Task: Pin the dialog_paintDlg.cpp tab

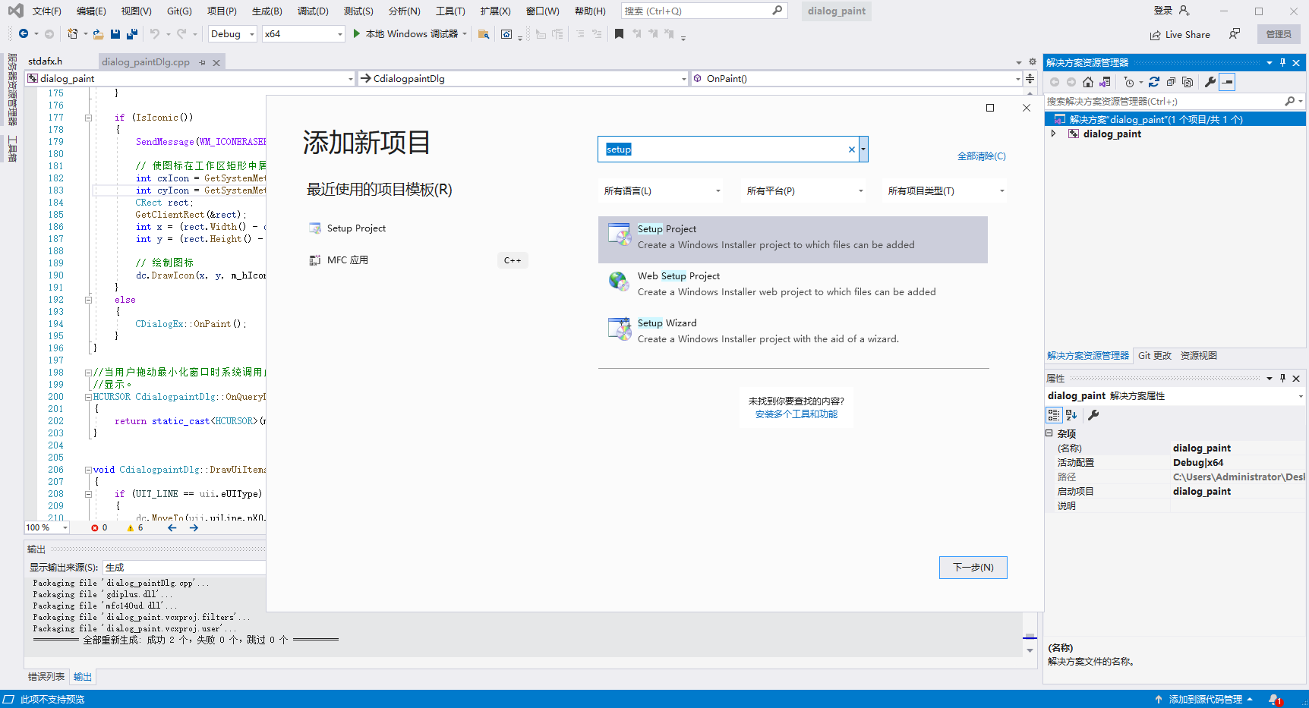Action: click(x=202, y=62)
